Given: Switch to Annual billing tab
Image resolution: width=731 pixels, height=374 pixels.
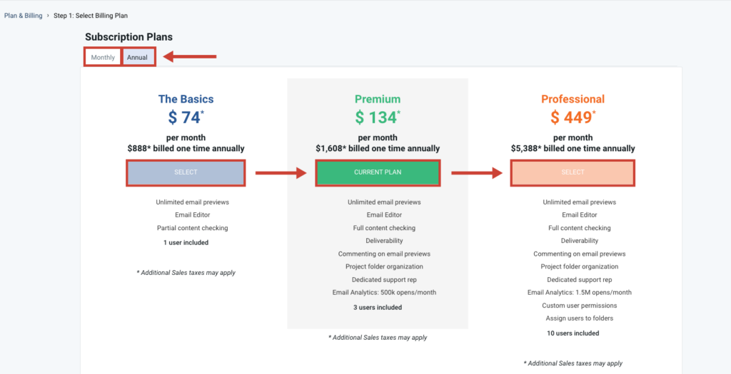Looking at the screenshot, I should pyautogui.click(x=138, y=58).
